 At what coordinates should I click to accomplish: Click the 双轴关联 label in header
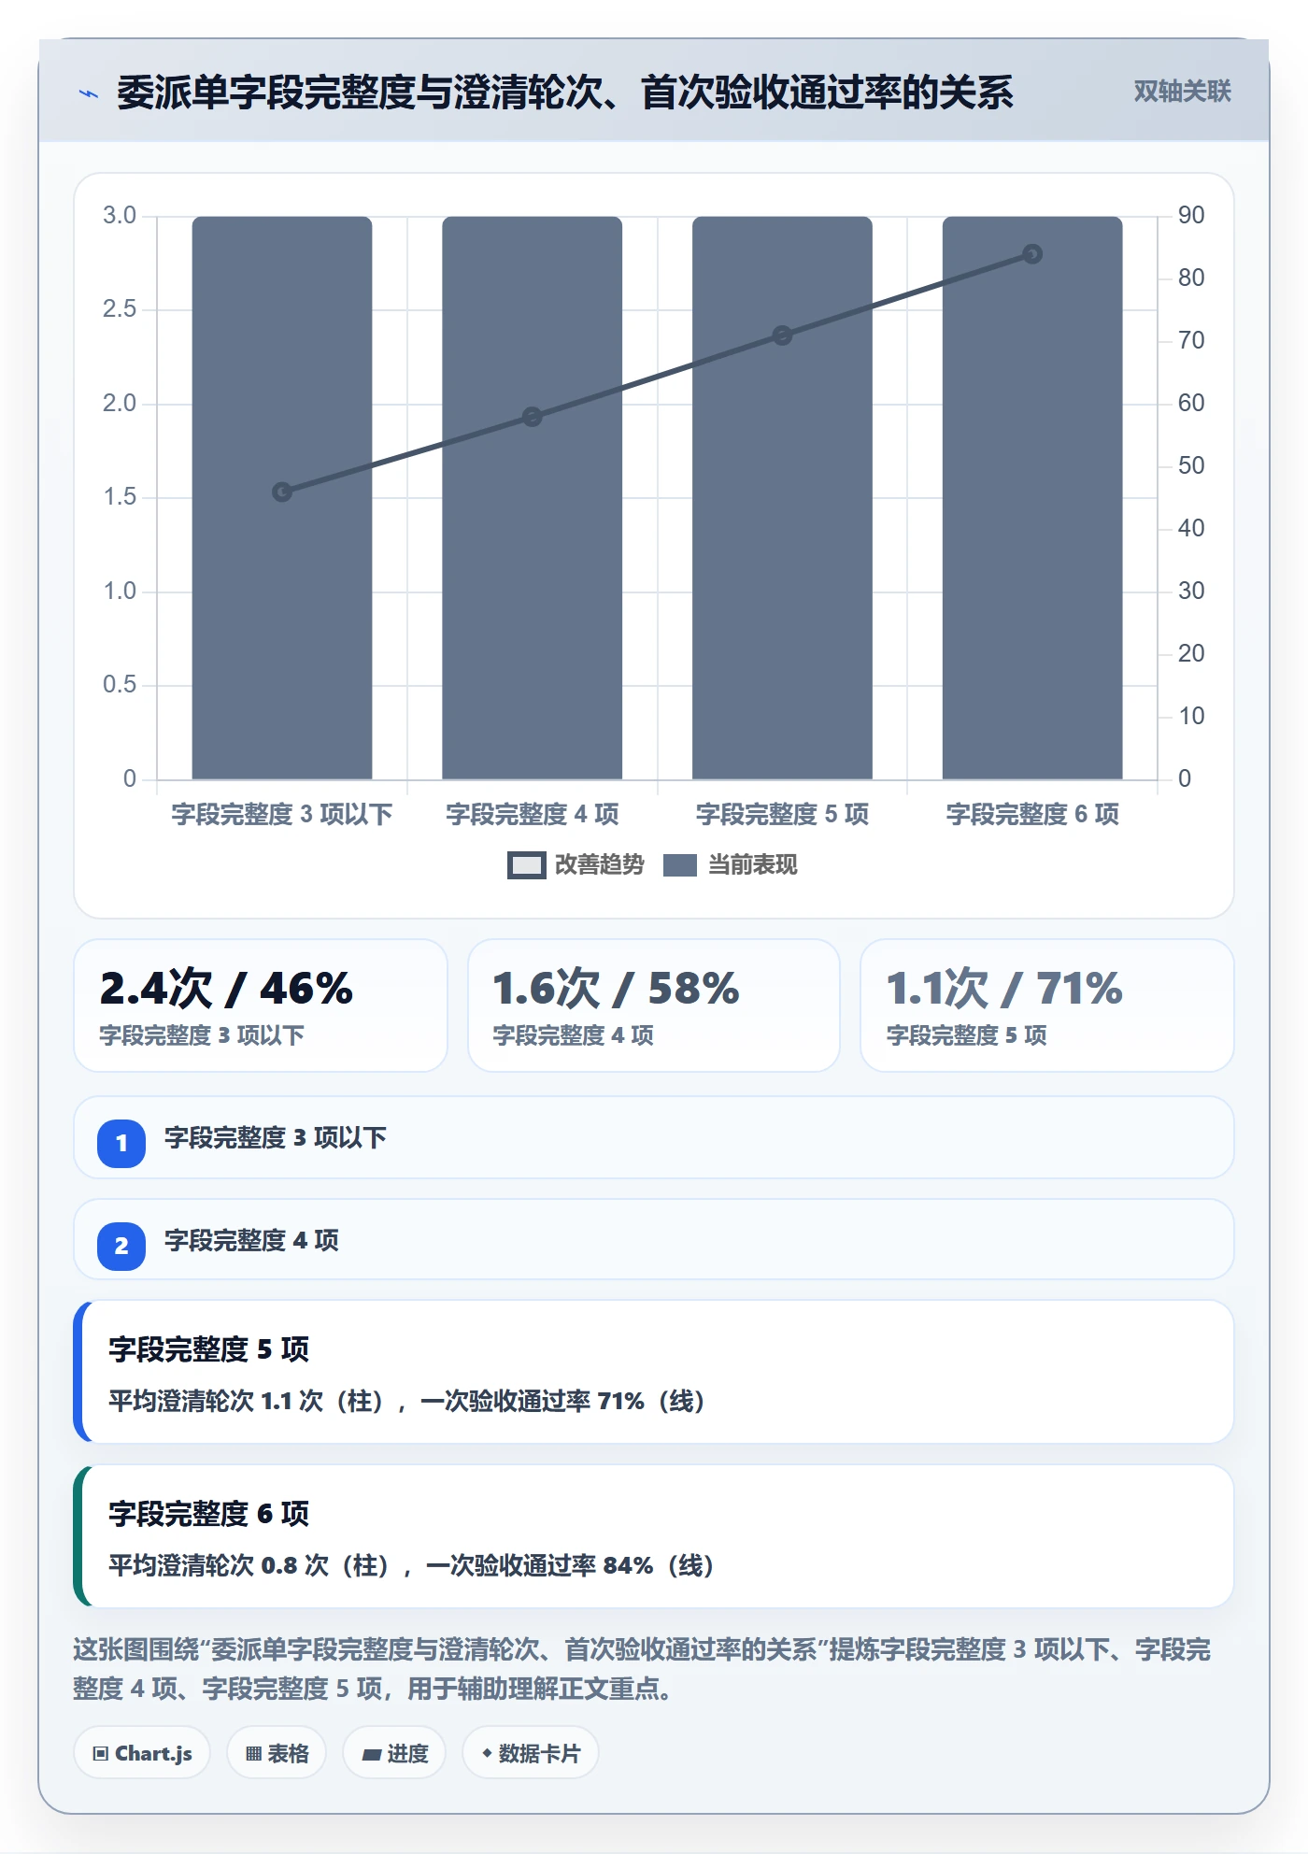[1182, 92]
